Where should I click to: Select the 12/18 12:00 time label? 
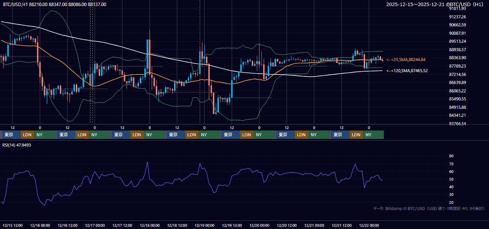pyautogui.click(x=177, y=225)
